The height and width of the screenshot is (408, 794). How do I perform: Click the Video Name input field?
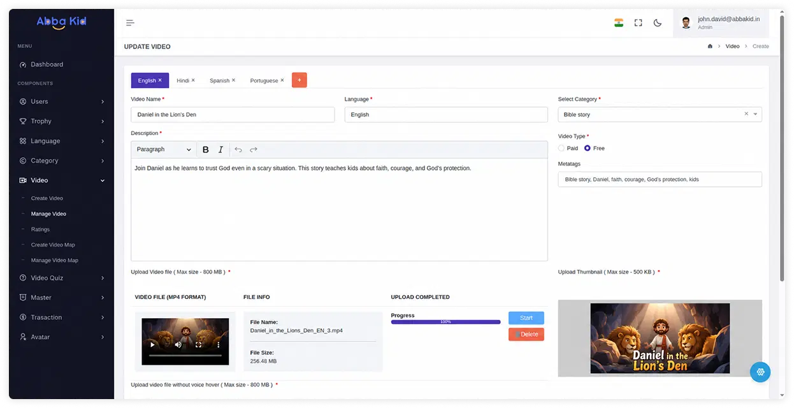click(x=233, y=115)
